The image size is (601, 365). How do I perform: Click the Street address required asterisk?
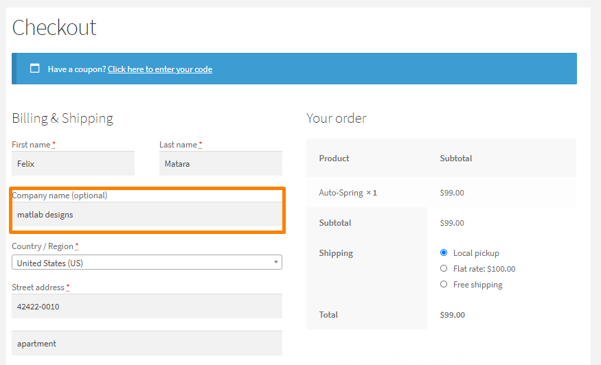68,287
